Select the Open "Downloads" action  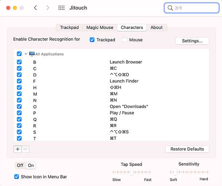click(x=129, y=107)
